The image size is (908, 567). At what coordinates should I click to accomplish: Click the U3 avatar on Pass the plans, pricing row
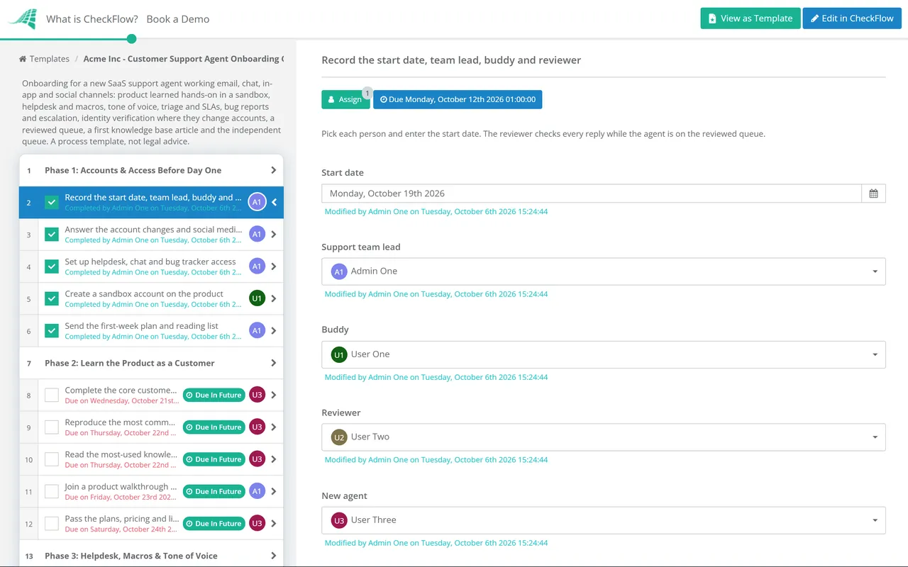[x=257, y=523]
